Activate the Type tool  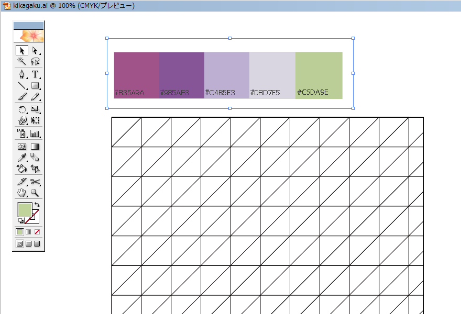coord(35,74)
